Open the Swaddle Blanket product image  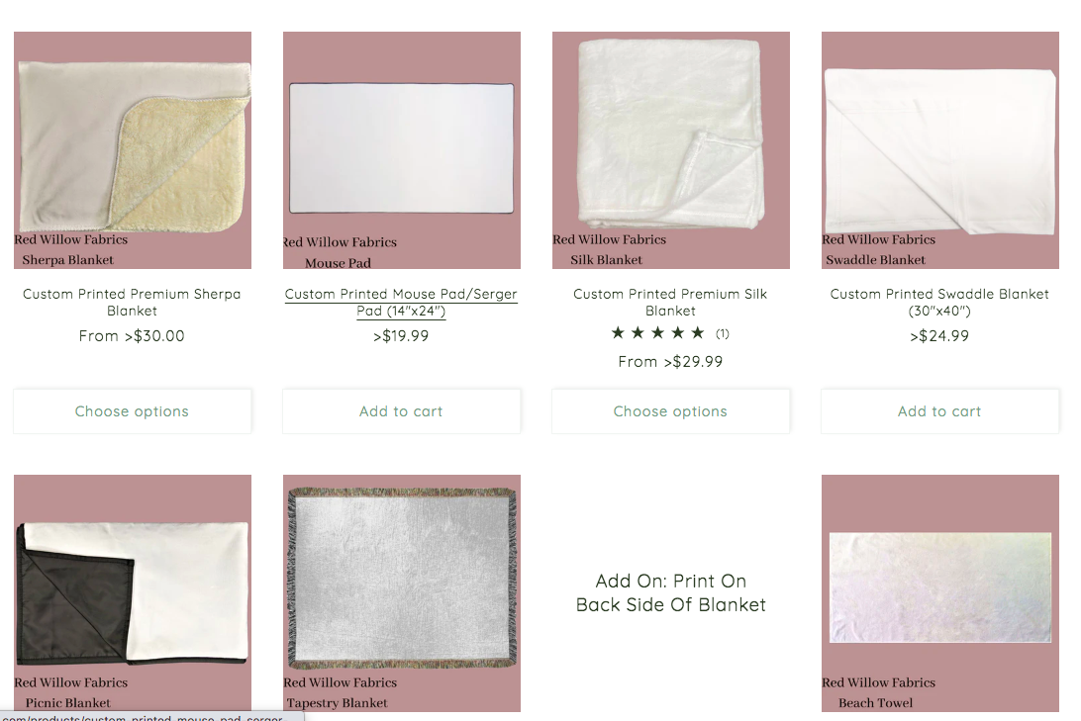click(939, 150)
